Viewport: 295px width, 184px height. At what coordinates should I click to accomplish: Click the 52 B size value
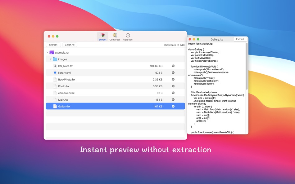pos(160,93)
